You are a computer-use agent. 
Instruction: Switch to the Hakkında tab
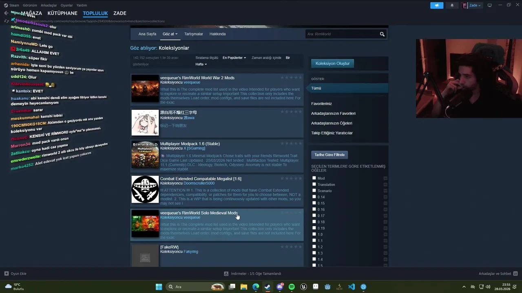tap(217, 34)
